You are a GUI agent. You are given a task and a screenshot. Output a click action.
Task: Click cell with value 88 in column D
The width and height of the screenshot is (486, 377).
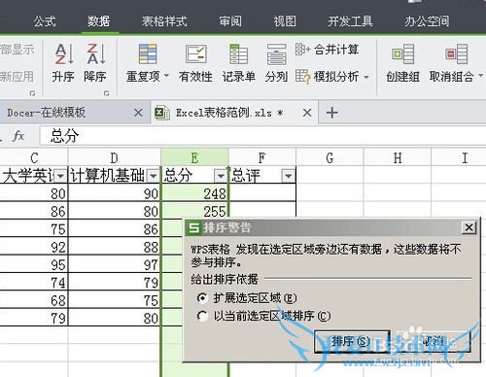click(115, 247)
